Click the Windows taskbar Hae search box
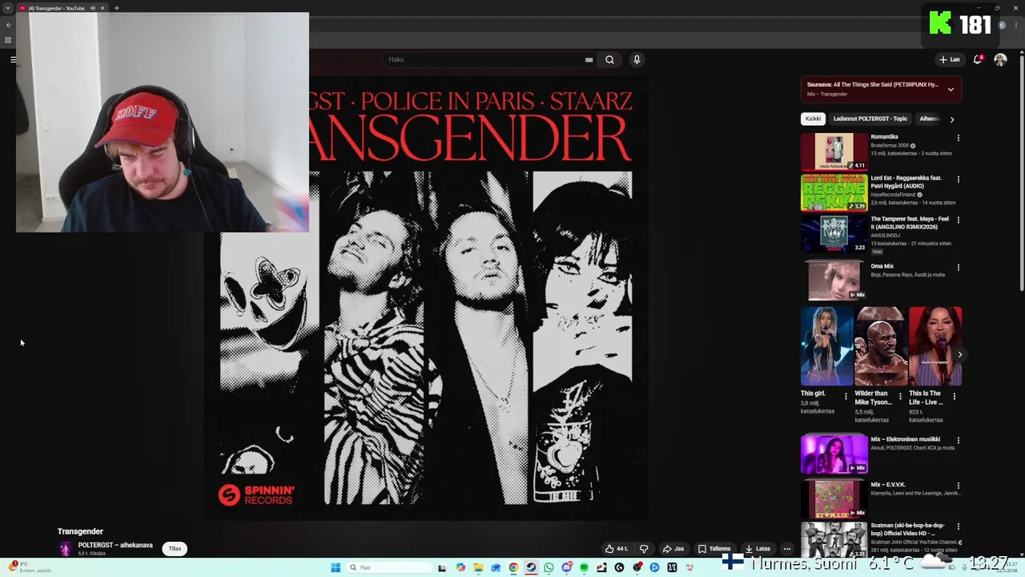 pyautogui.click(x=388, y=567)
